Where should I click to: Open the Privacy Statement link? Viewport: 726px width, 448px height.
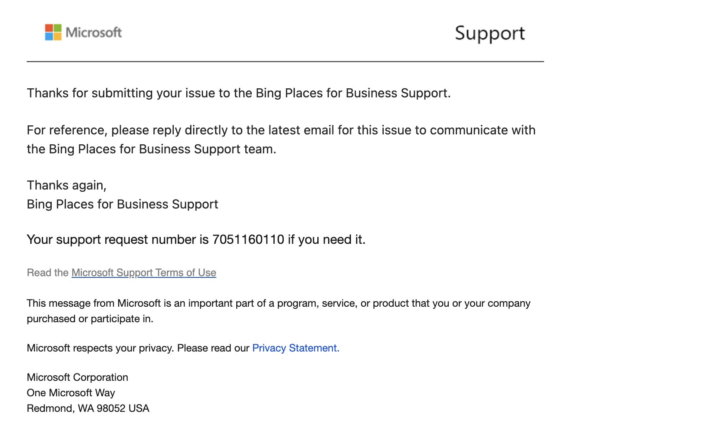296,348
